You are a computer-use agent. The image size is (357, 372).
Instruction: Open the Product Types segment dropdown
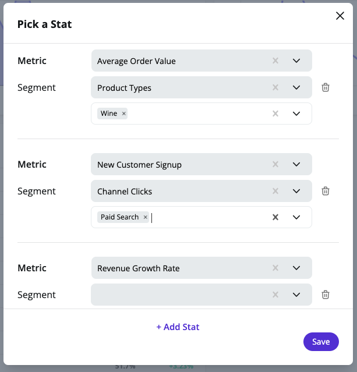point(296,87)
